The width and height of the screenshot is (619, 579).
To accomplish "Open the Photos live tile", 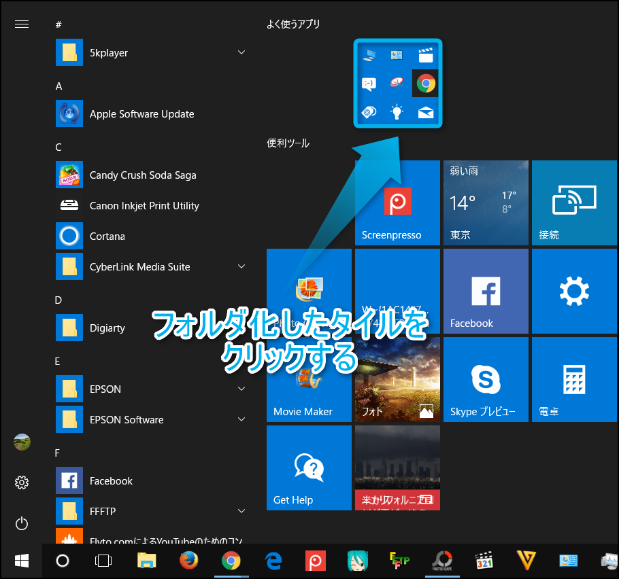I will click(397, 379).
